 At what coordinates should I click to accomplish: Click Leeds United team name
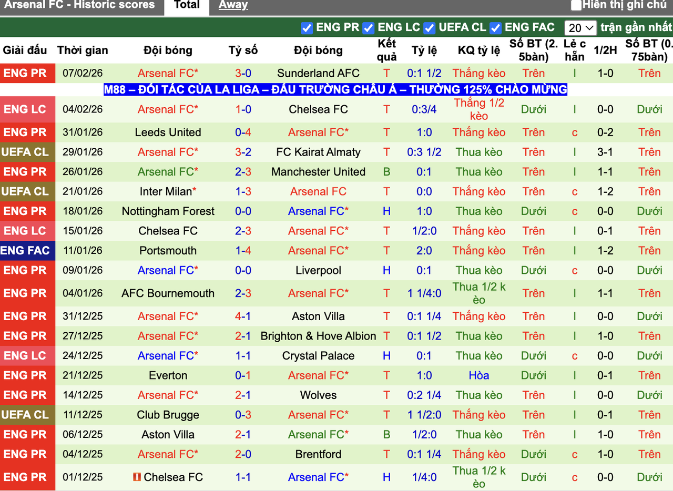click(168, 132)
